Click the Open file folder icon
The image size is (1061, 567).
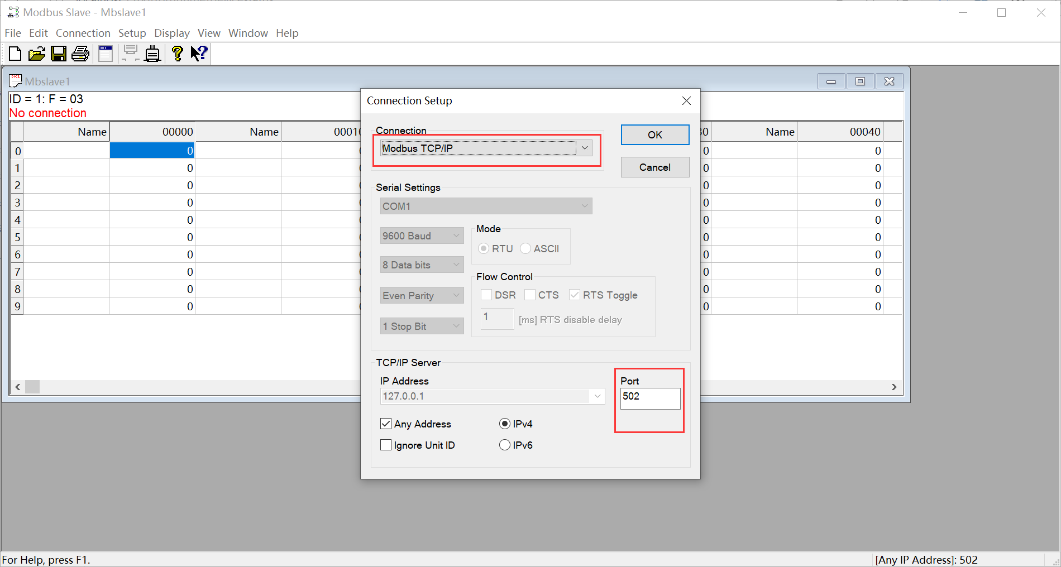pos(37,54)
